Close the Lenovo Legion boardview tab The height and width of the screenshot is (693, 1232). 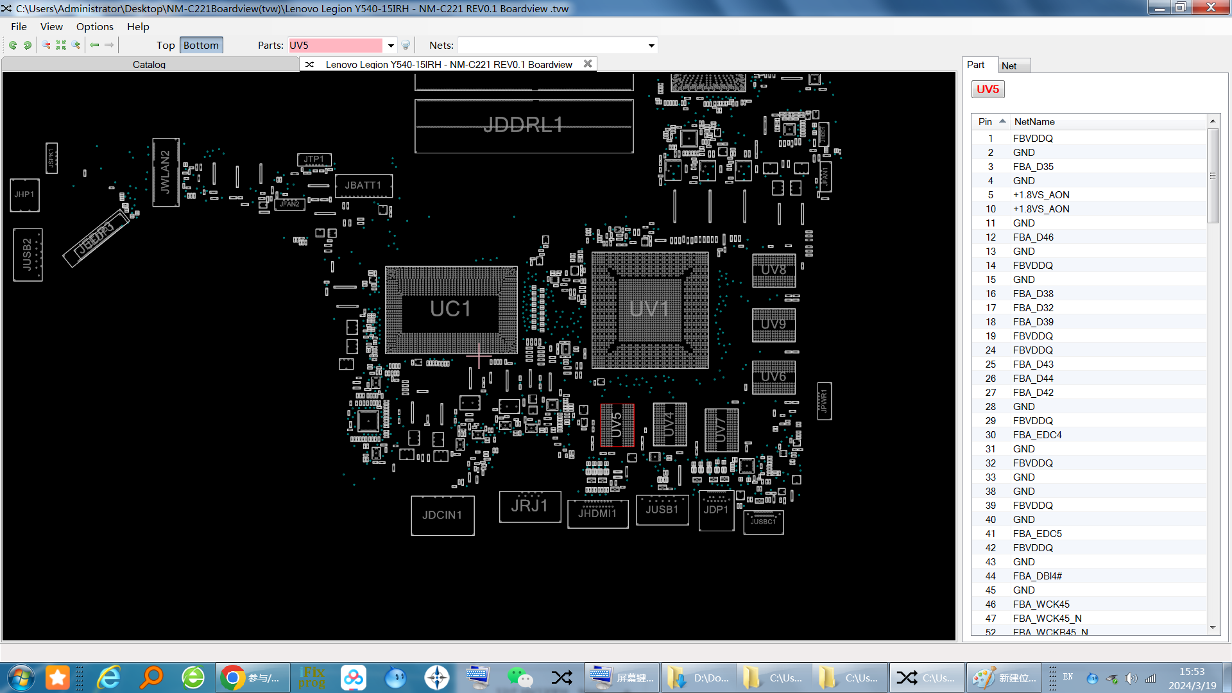pos(588,64)
